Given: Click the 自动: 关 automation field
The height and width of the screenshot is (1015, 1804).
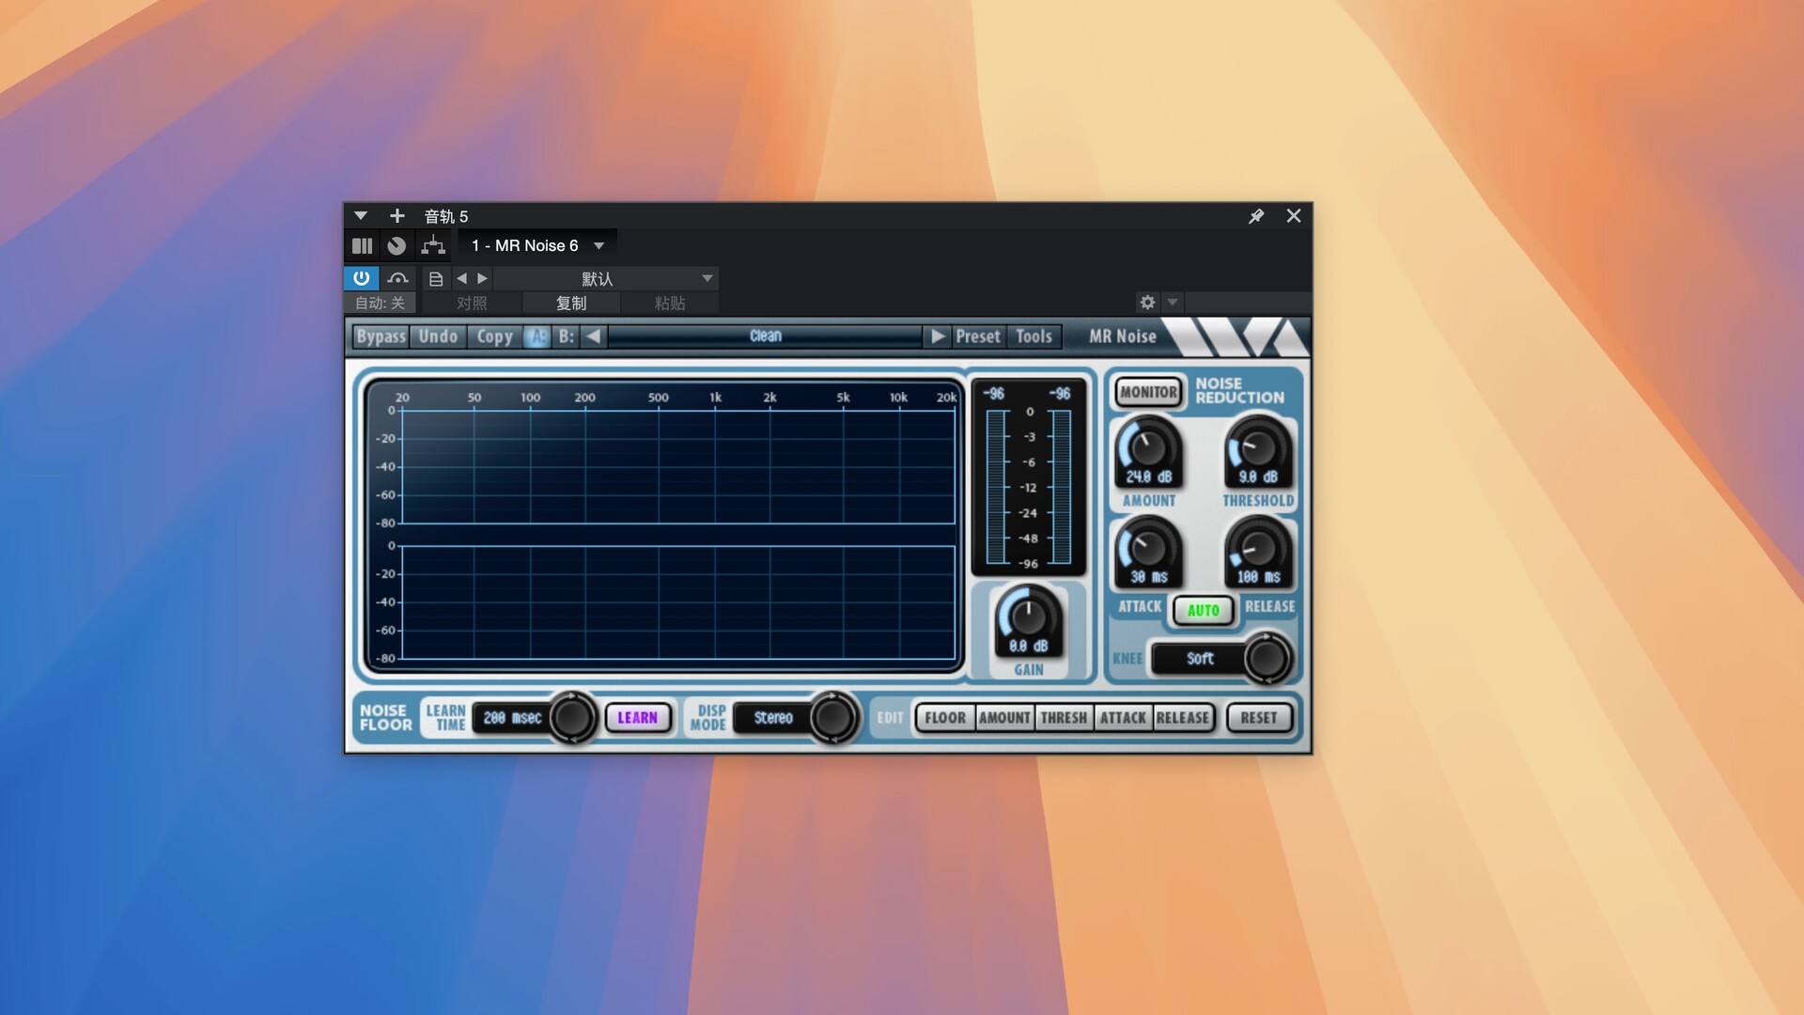Looking at the screenshot, I should 381,303.
